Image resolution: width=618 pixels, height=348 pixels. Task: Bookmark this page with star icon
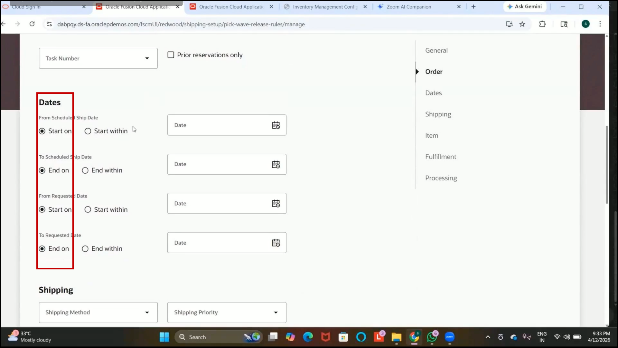(522, 24)
